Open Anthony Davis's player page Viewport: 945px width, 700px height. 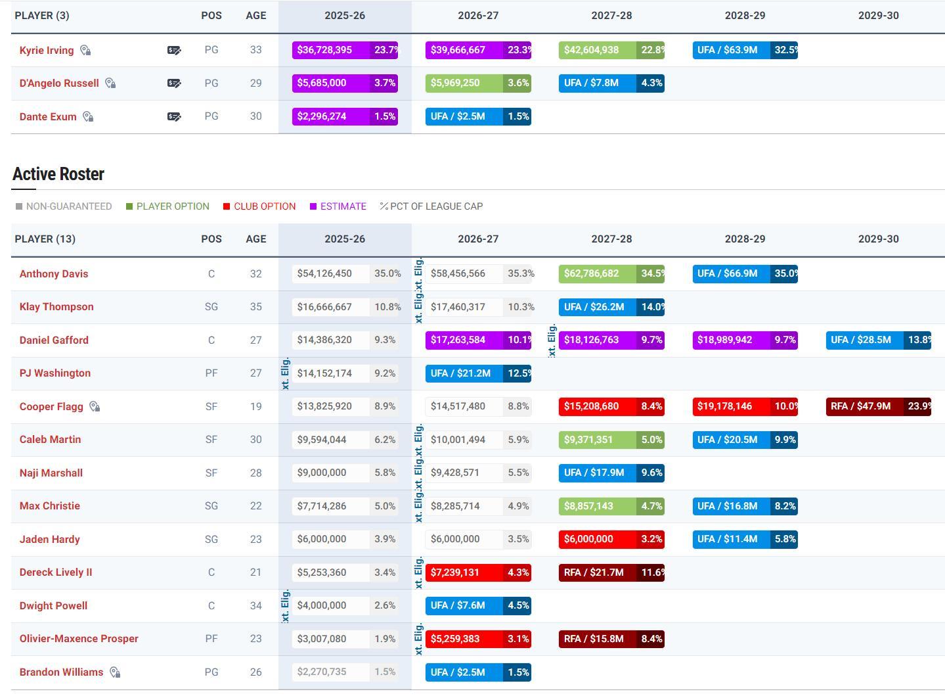click(x=54, y=274)
